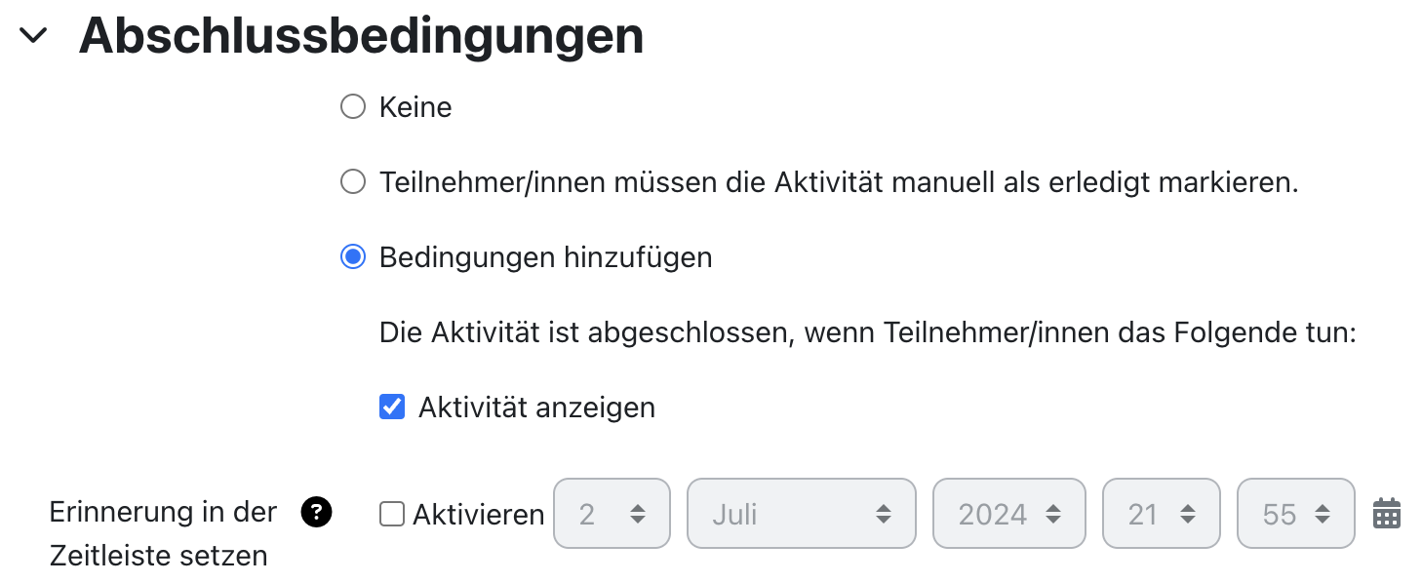Open the hour dropdown showing 21

(x=1161, y=514)
